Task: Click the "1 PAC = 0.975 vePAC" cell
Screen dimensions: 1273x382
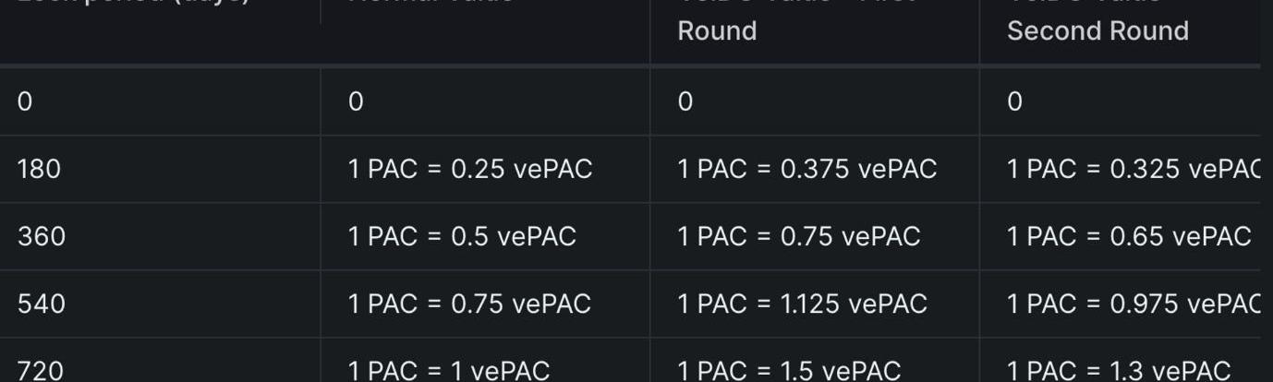Action: pyautogui.click(x=1134, y=304)
